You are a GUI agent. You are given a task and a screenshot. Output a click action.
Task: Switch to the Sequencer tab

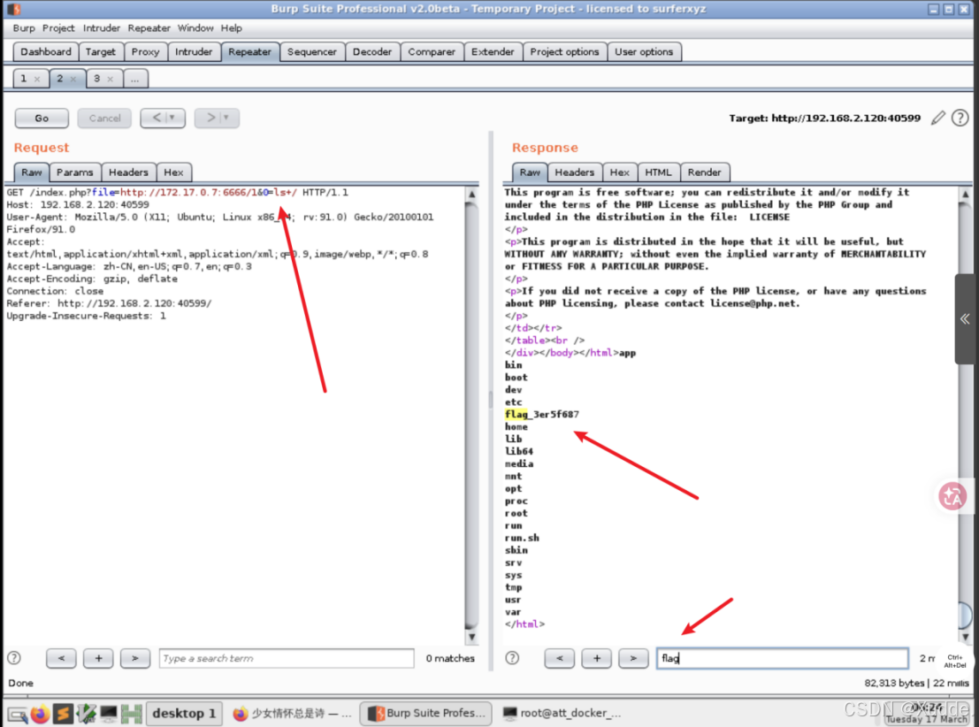311,52
